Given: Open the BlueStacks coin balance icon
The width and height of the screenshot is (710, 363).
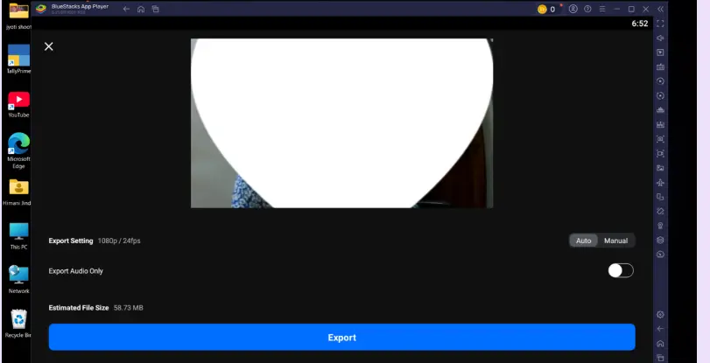Looking at the screenshot, I should click(x=543, y=9).
